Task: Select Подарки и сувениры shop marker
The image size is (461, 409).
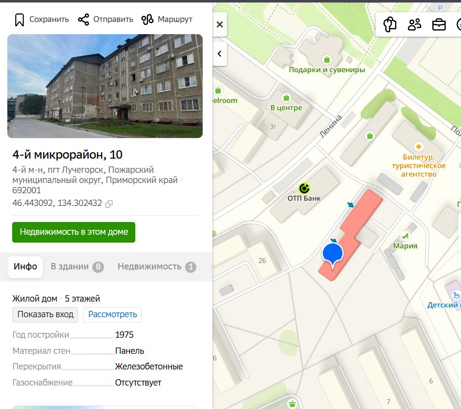Action: pyautogui.click(x=327, y=60)
